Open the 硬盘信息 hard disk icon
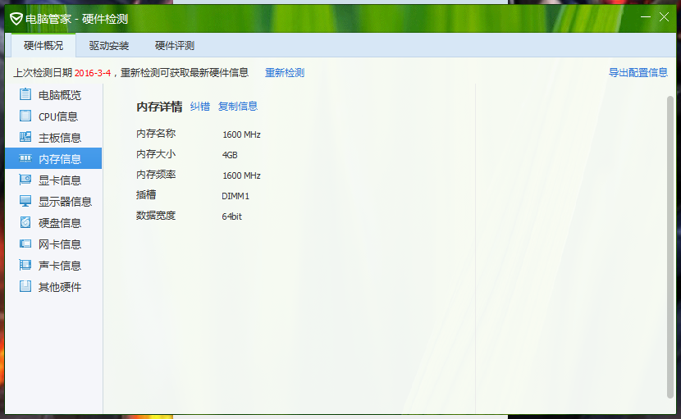Screen dimensions: 681x419 (x=25, y=222)
